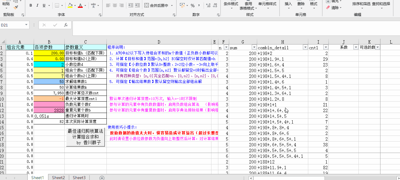
Task: Select cell containing +198+1.9+.1
Action: point(282,59)
